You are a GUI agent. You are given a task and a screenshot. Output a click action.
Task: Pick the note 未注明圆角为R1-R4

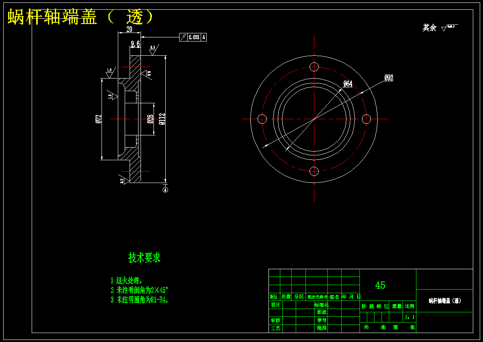(x=139, y=300)
